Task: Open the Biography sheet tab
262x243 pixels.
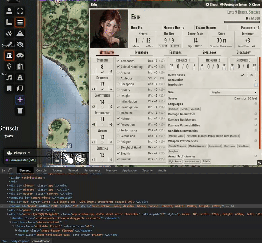Action: (243, 52)
